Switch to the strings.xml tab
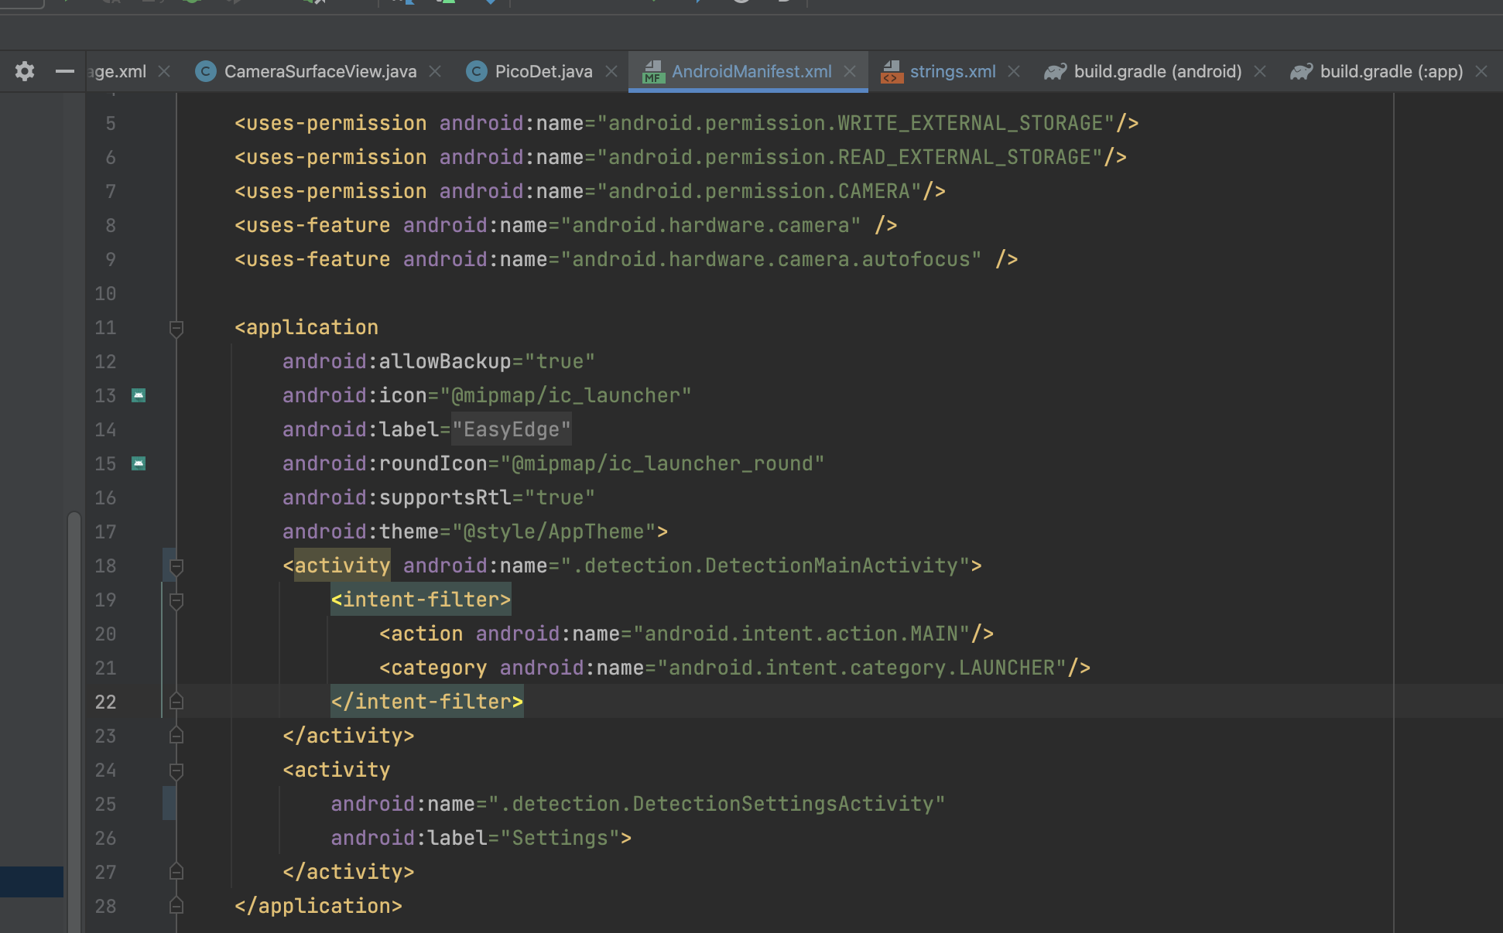The height and width of the screenshot is (933, 1503). pos(952,71)
